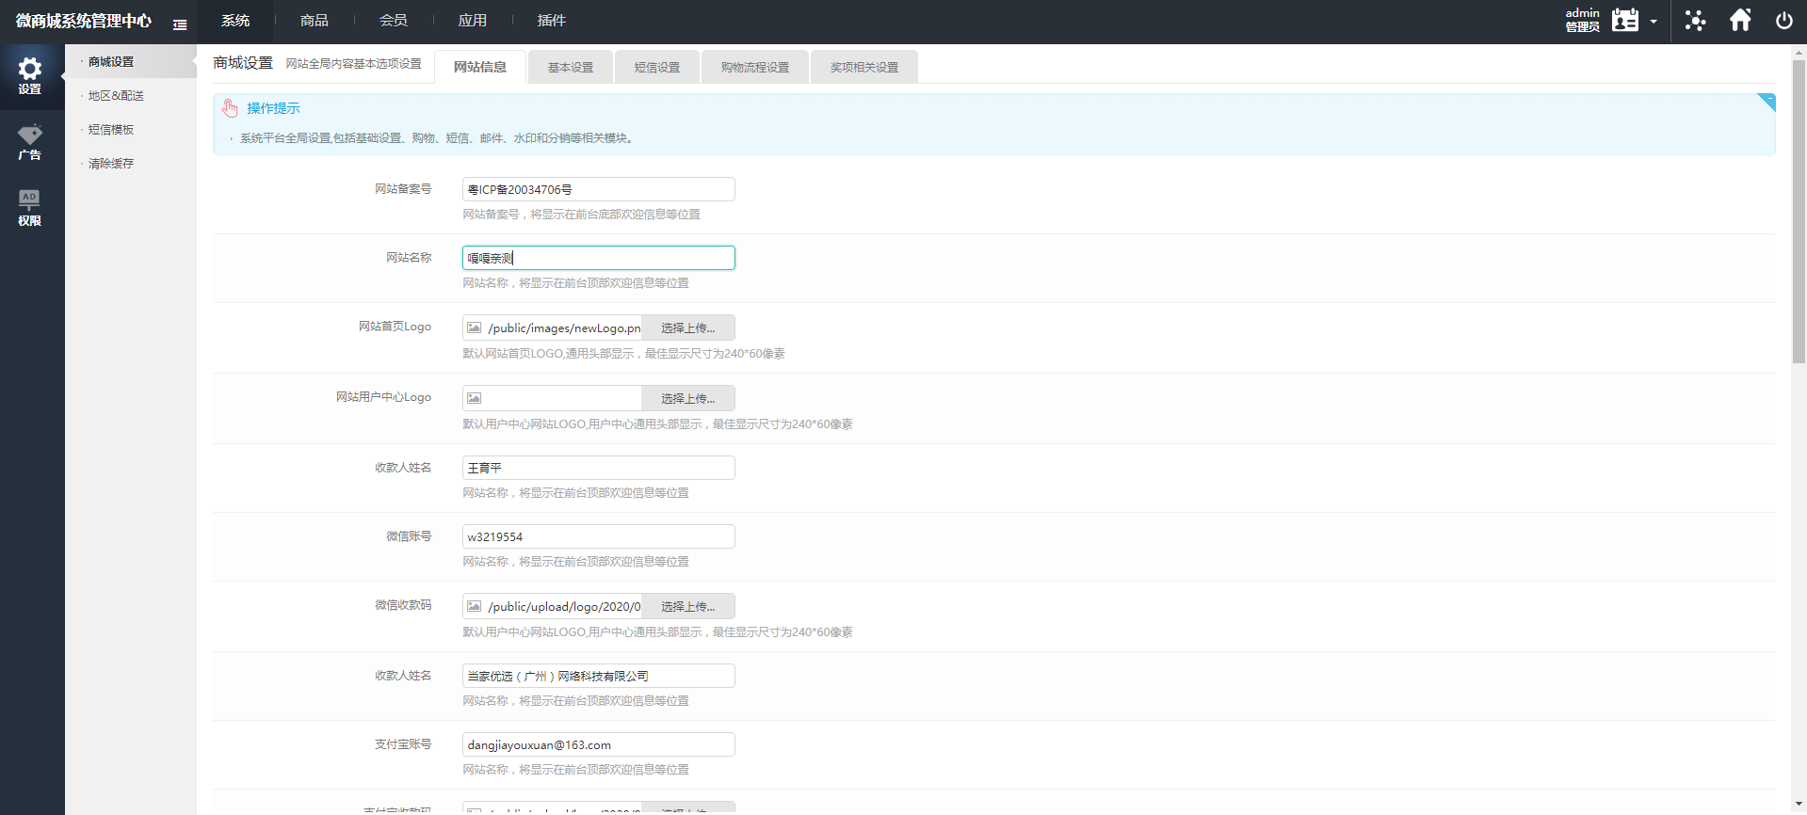Click the power logout icon
This screenshot has height=815, width=1807.
tap(1783, 21)
